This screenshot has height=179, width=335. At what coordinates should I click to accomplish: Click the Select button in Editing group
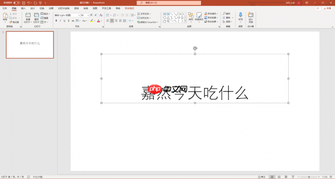tap(228, 22)
